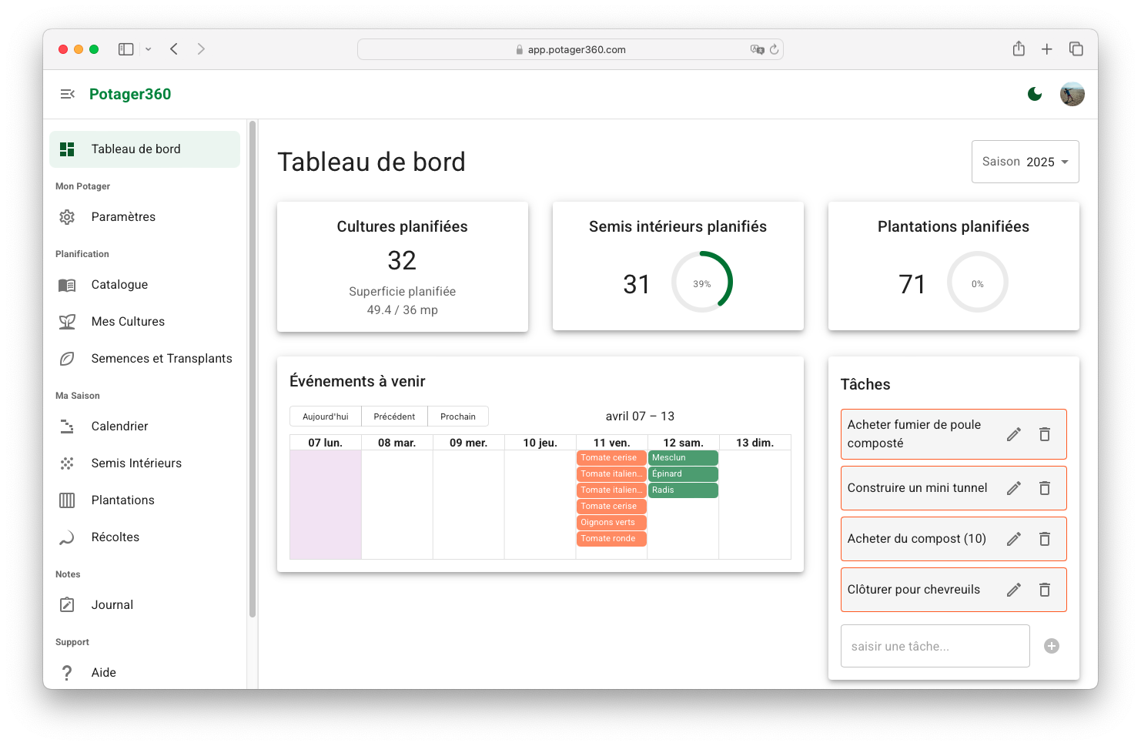Click the Semences et Transplants seed icon
1141x746 pixels.
coord(67,358)
